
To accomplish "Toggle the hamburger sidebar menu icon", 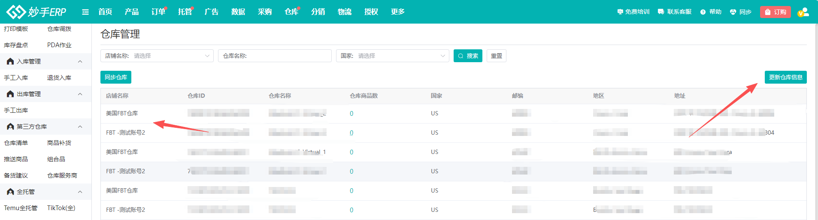I will coord(85,12).
